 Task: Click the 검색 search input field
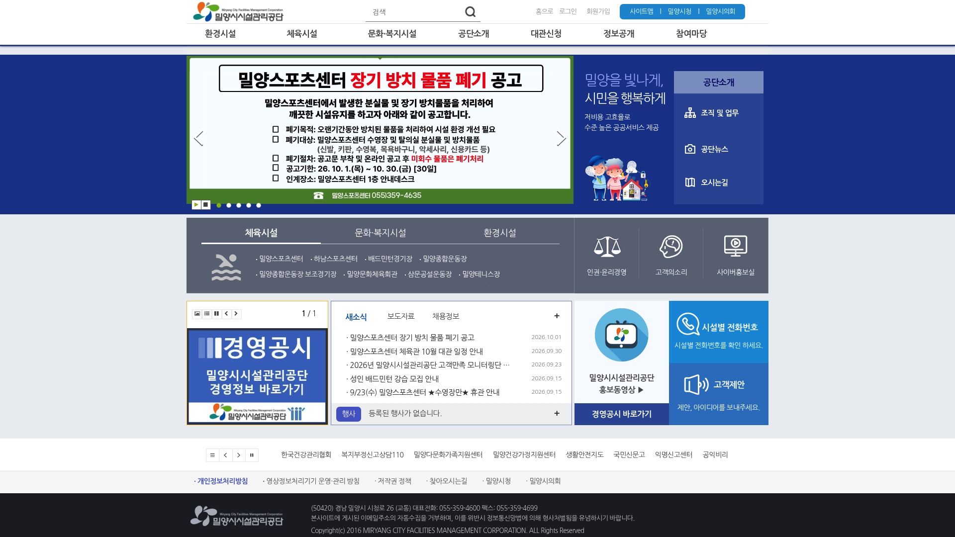(x=415, y=12)
